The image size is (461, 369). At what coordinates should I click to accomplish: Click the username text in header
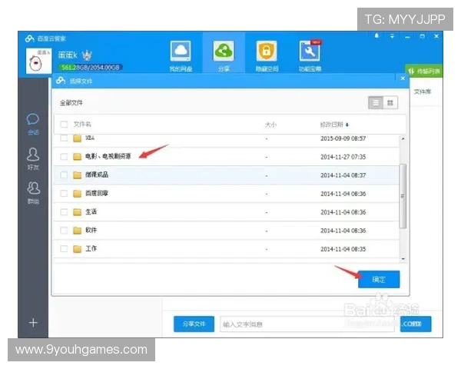68,55
